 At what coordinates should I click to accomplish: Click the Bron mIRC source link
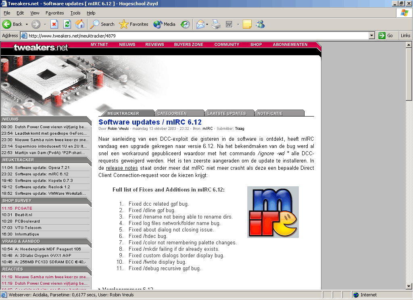208,129
